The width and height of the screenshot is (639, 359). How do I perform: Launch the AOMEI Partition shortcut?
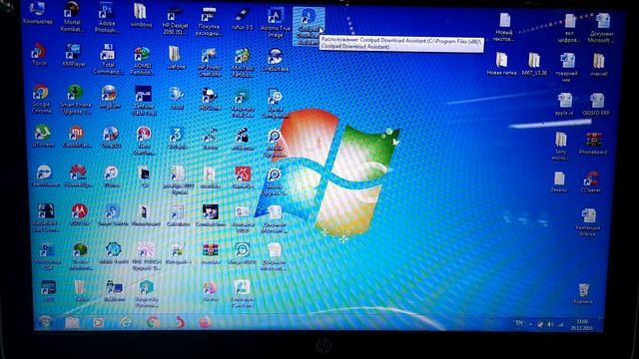point(142,60)
